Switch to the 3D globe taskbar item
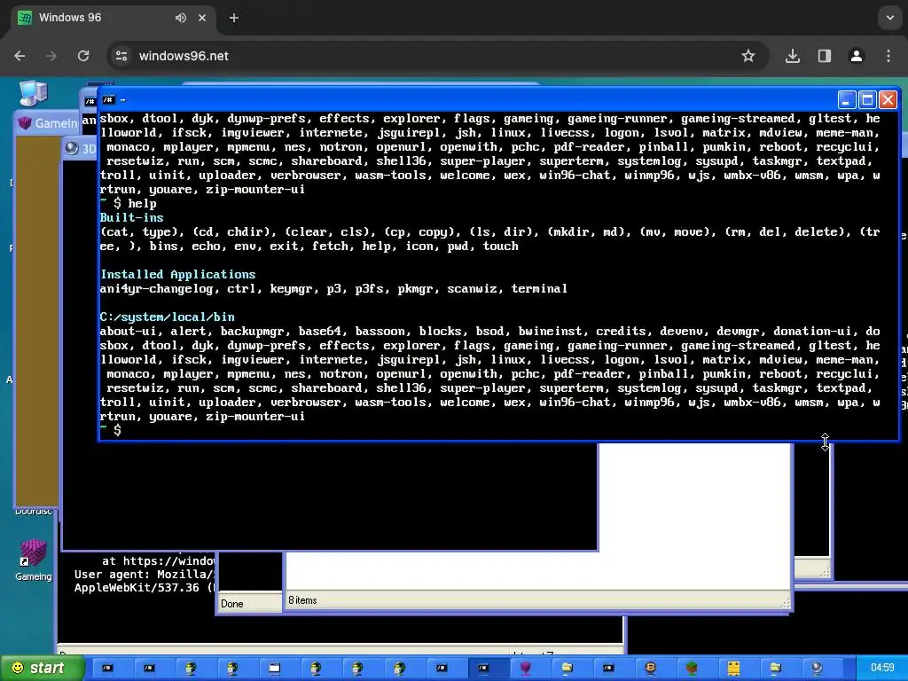Viewport: 908px width, 681px height. pos(817,668)
